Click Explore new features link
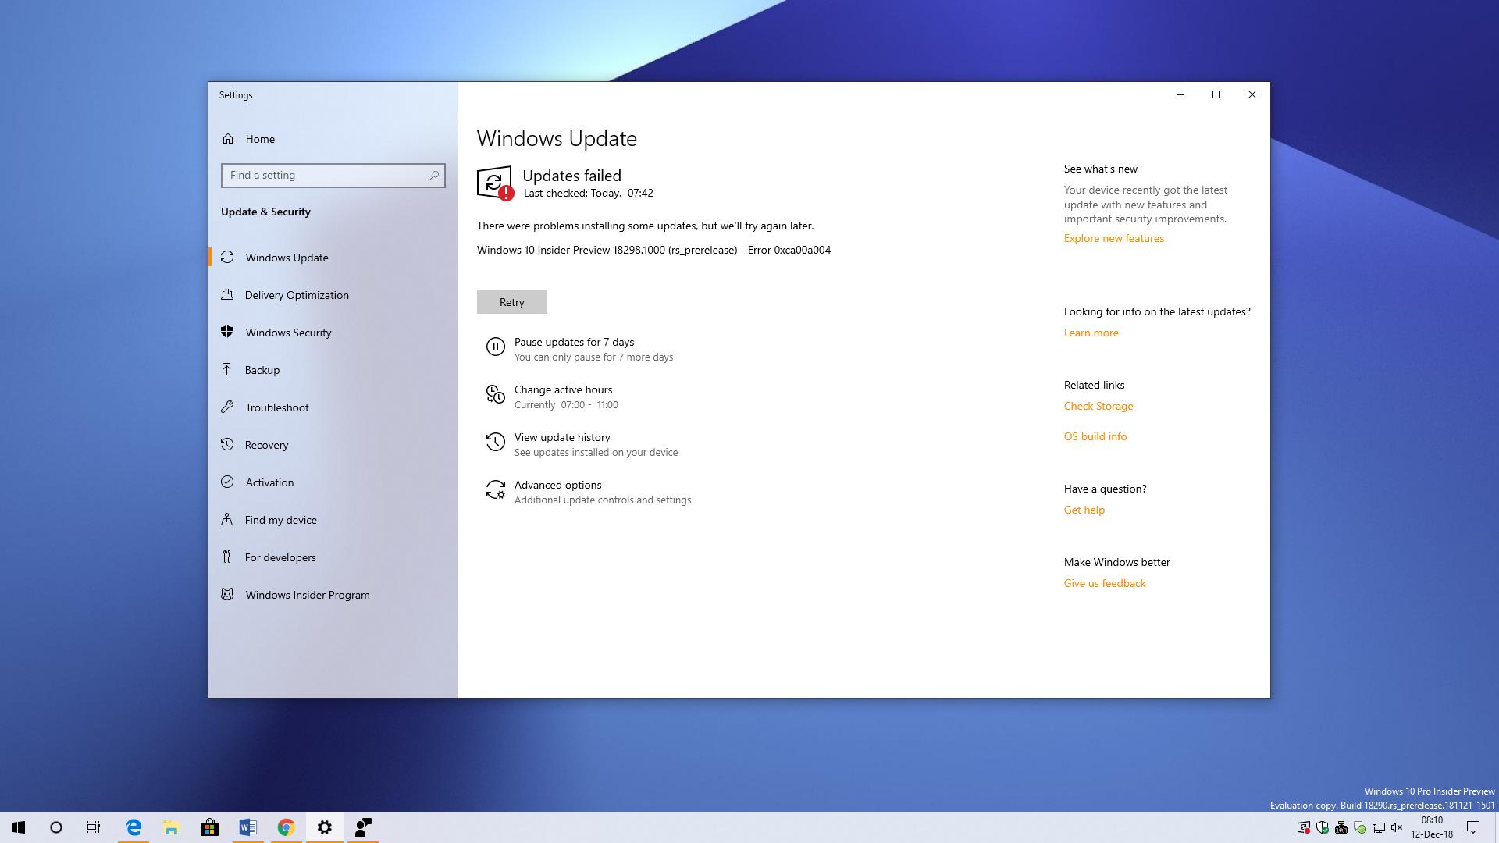Viewport: 1499px width, 843px height. click(1113, 239)
